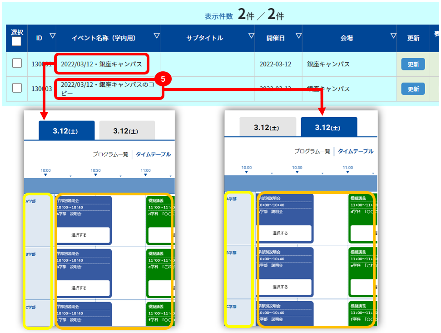This screenshot has height=333, width=441.
Task: Select the gray 3.12(土) tab in left timetable
Action: [127, 130]
